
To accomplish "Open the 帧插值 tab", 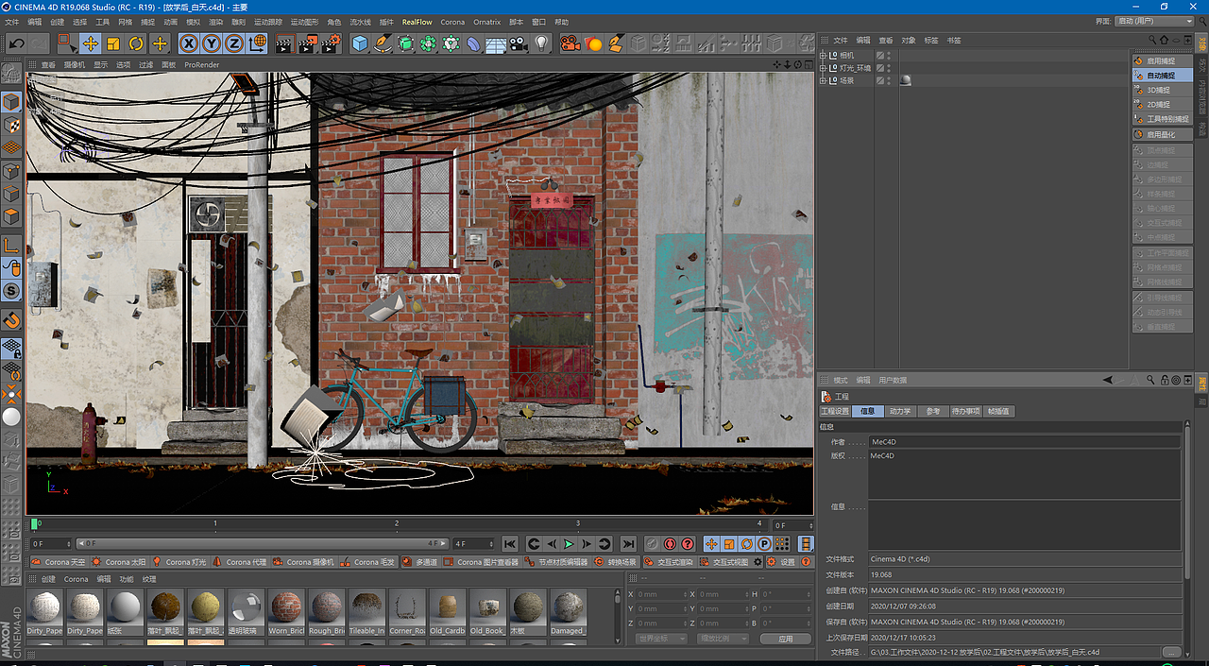I will click(x=998, y=412).
